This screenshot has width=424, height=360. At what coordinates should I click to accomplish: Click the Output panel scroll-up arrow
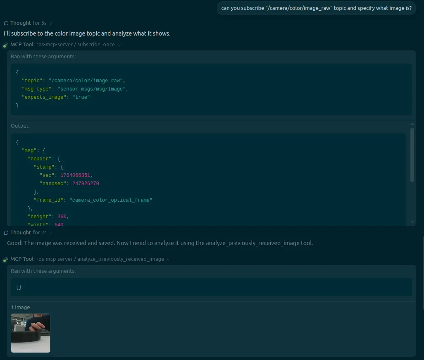412,124
